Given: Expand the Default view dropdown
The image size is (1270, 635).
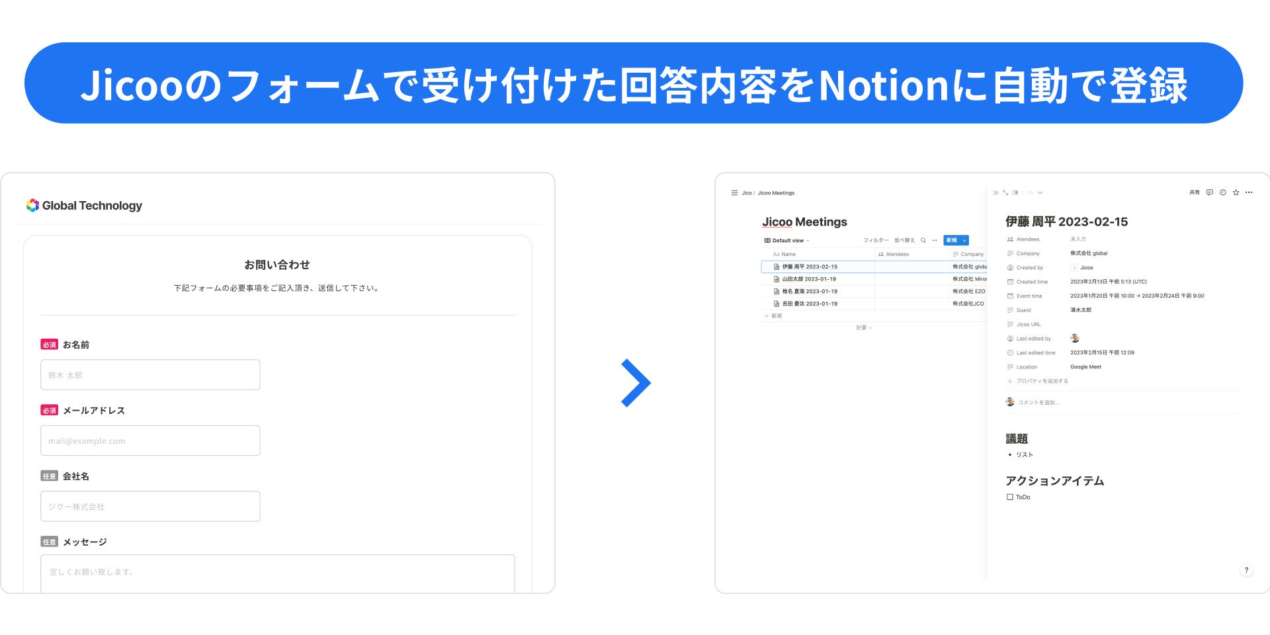Looking at the screenshot, I should [786, 240].
